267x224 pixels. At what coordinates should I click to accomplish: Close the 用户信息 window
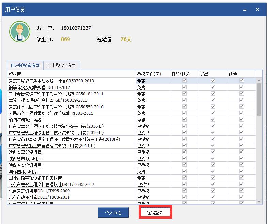257,10
